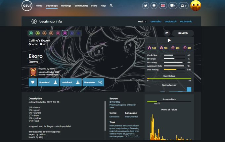Click the description panel scrollbar
Image resolution: width=225 pixels, height=142 pixels.
105,116
